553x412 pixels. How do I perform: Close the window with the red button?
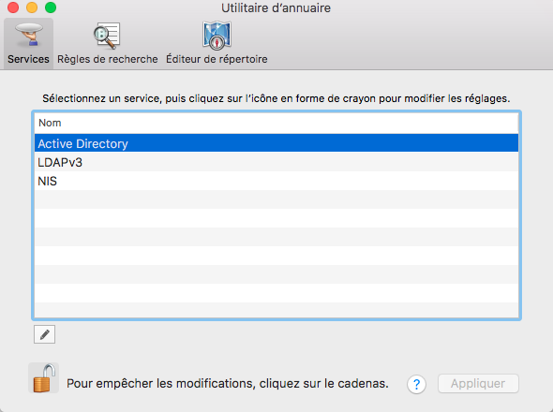(x=13, y=7)
